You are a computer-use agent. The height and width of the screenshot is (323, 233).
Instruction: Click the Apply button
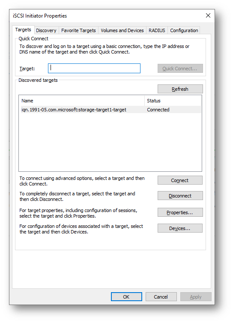(x=196, y=296)
